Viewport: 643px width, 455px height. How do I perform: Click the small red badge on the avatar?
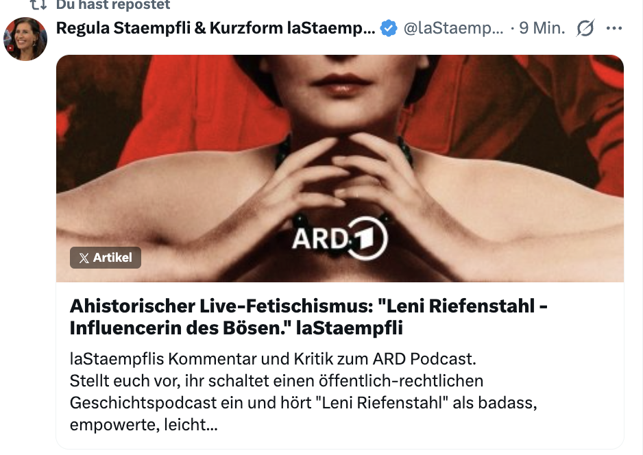coord(10,49)
